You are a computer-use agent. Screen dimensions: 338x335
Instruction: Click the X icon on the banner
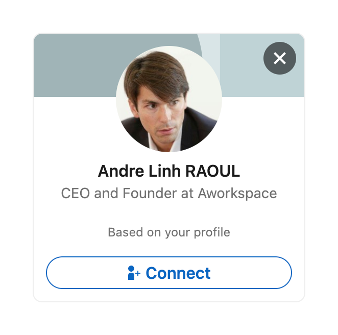[279, 59]
